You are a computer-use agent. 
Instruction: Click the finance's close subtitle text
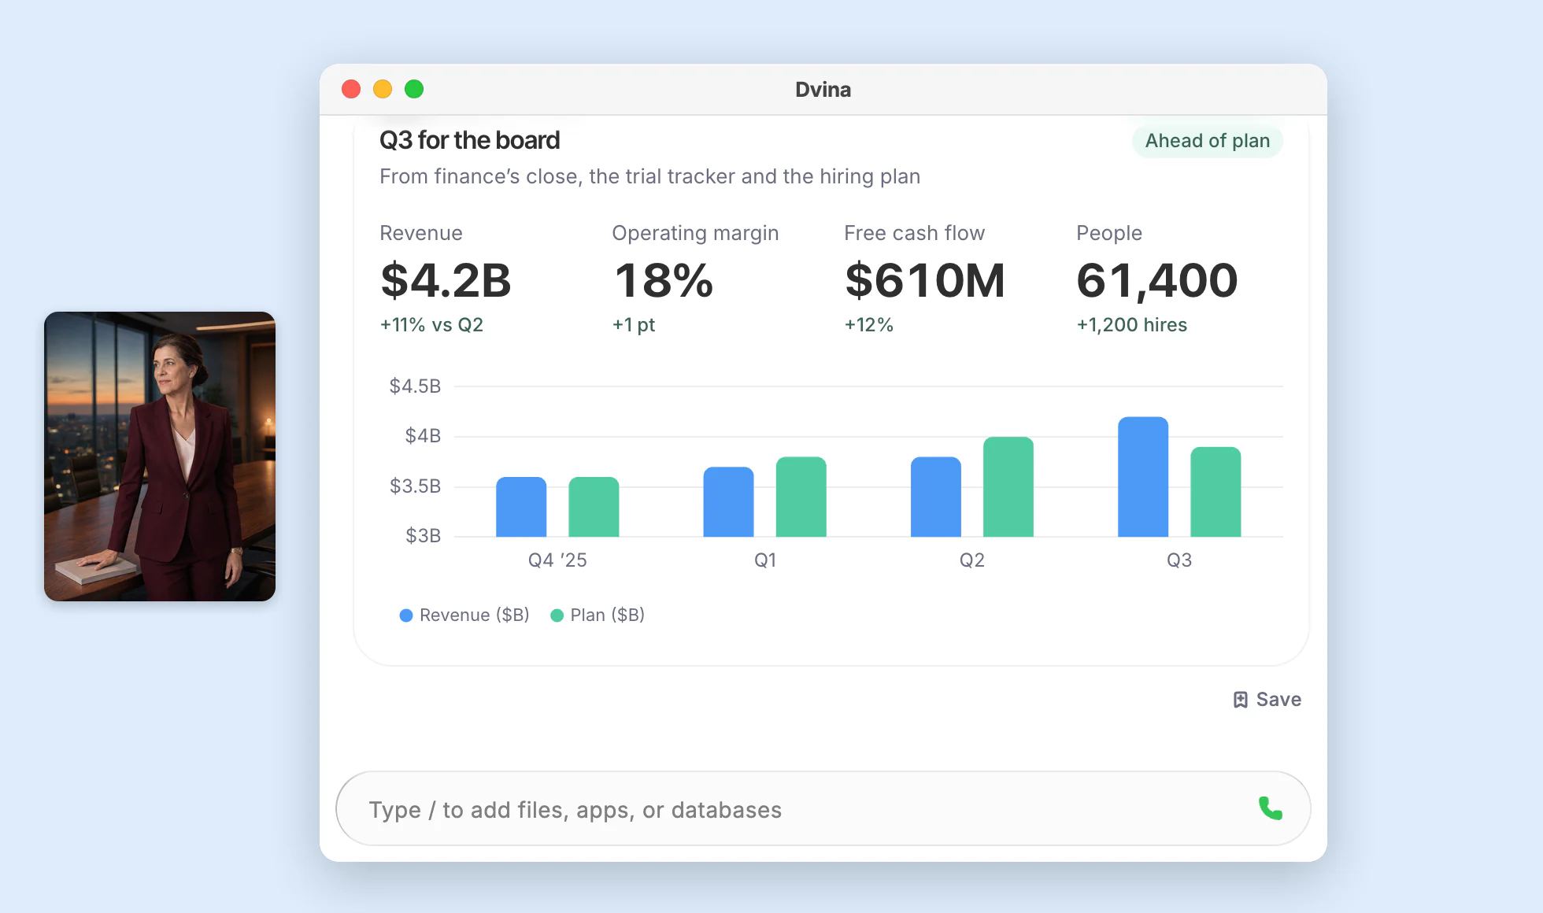(650, 176)
